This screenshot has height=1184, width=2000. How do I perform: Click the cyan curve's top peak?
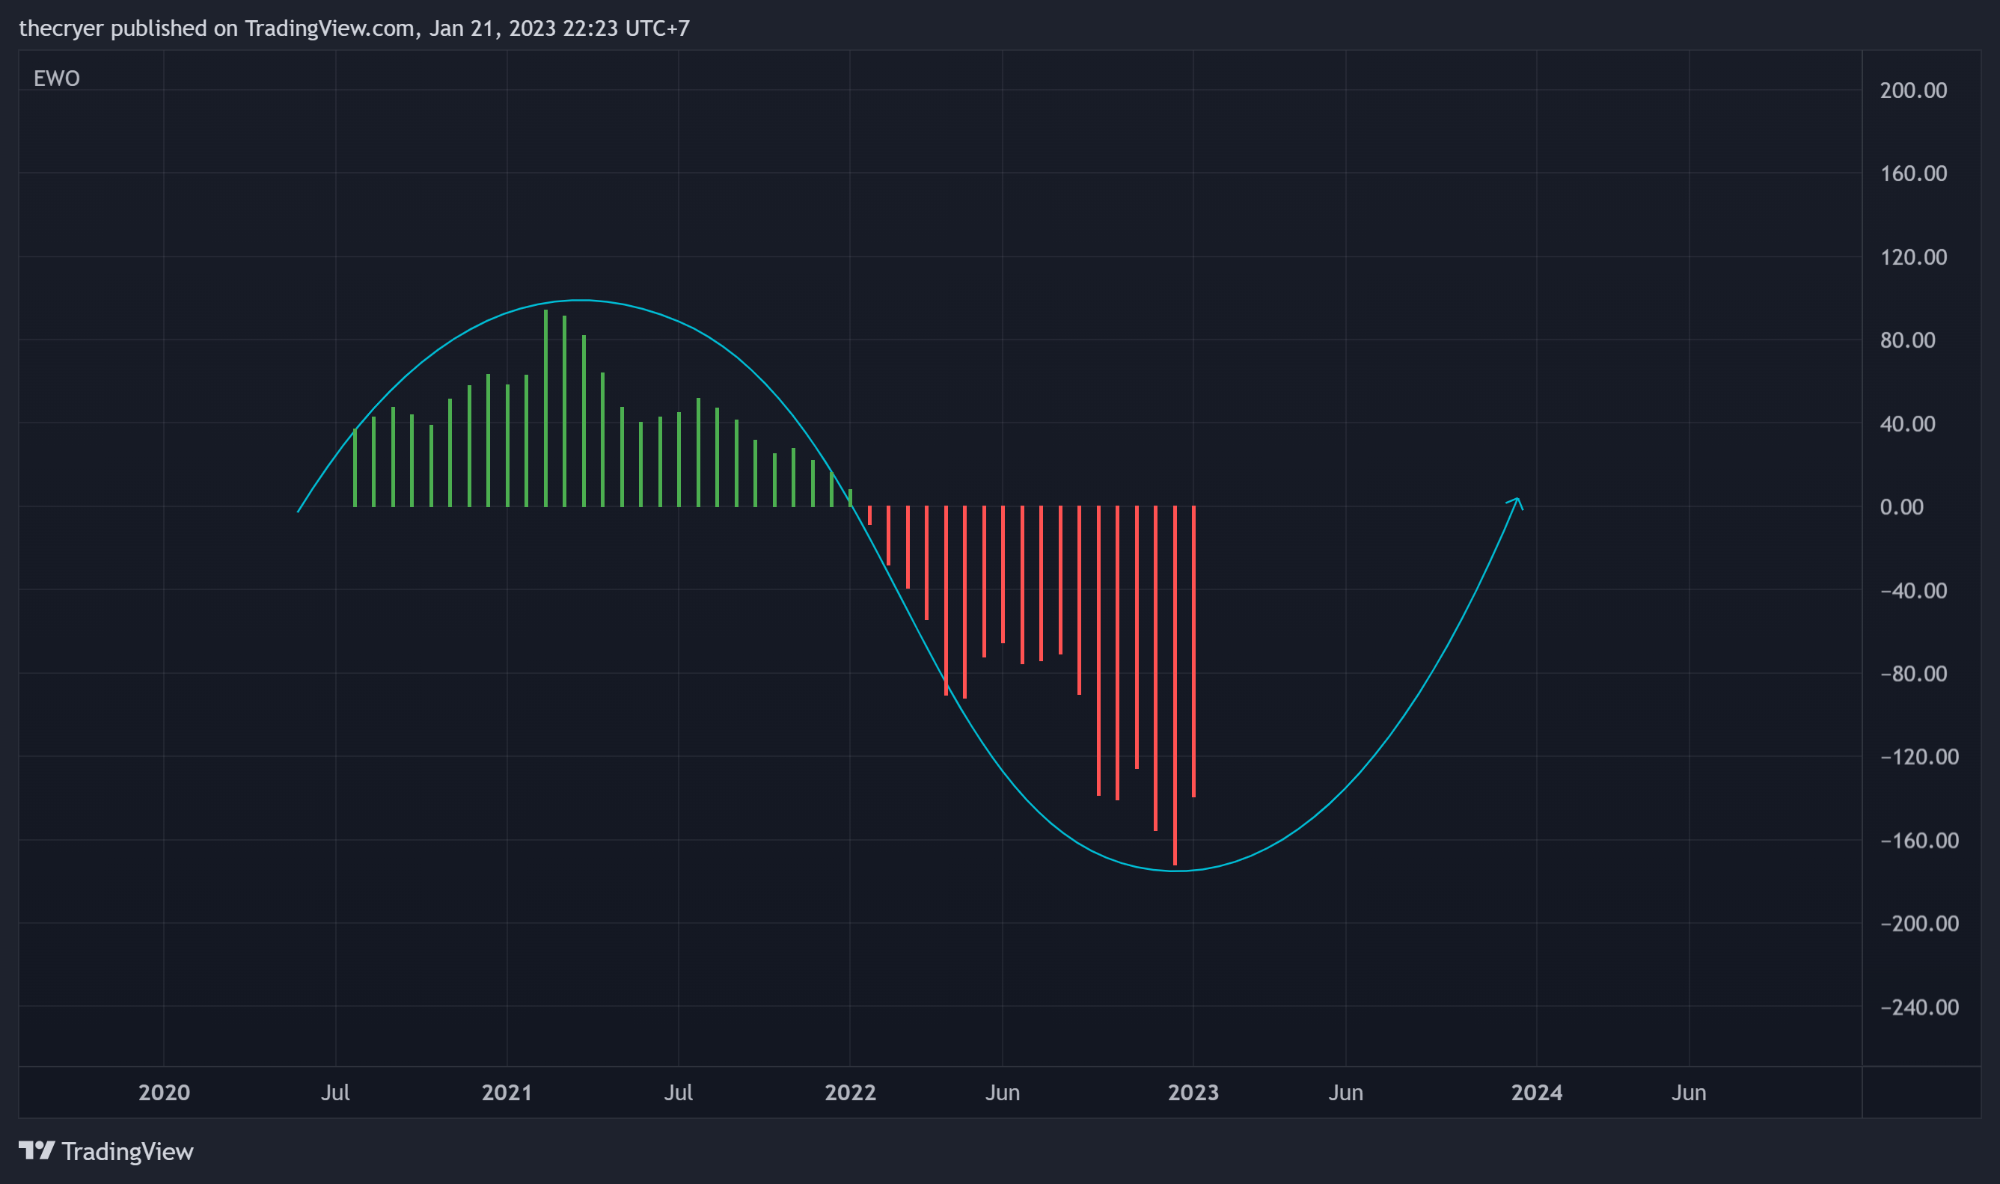(580, 300)
